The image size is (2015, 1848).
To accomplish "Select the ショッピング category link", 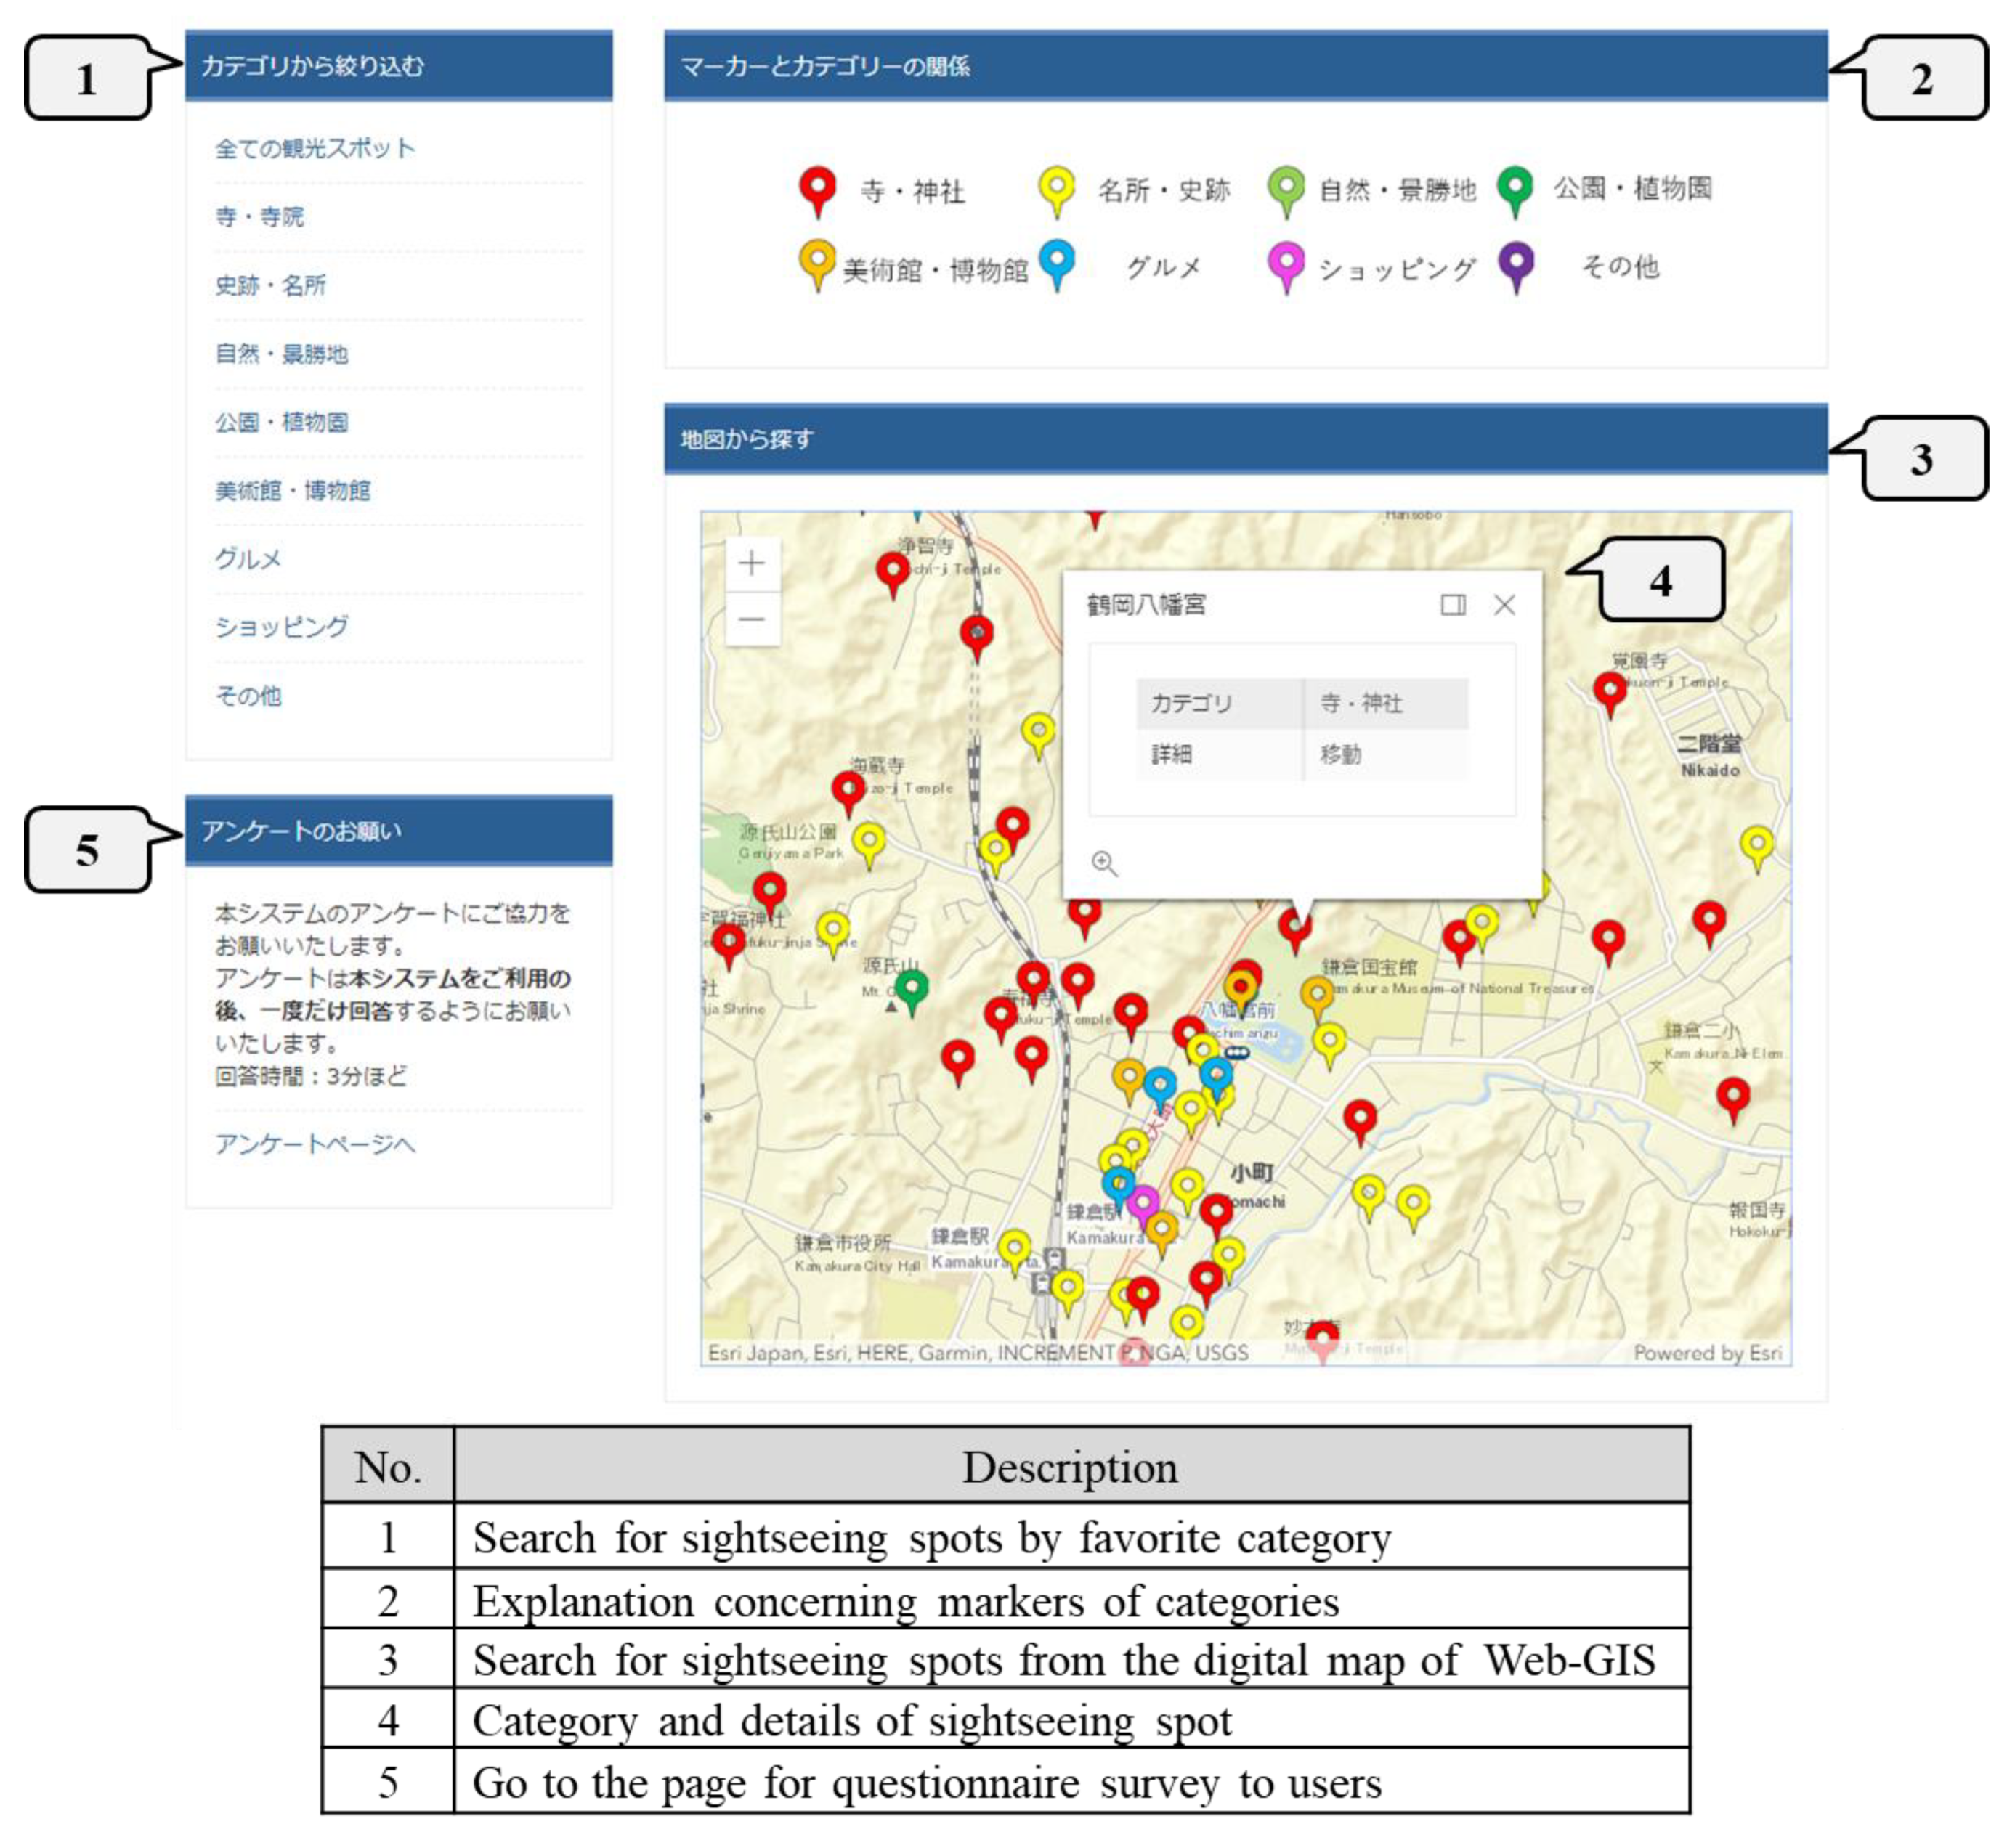I will click(281, 627).
